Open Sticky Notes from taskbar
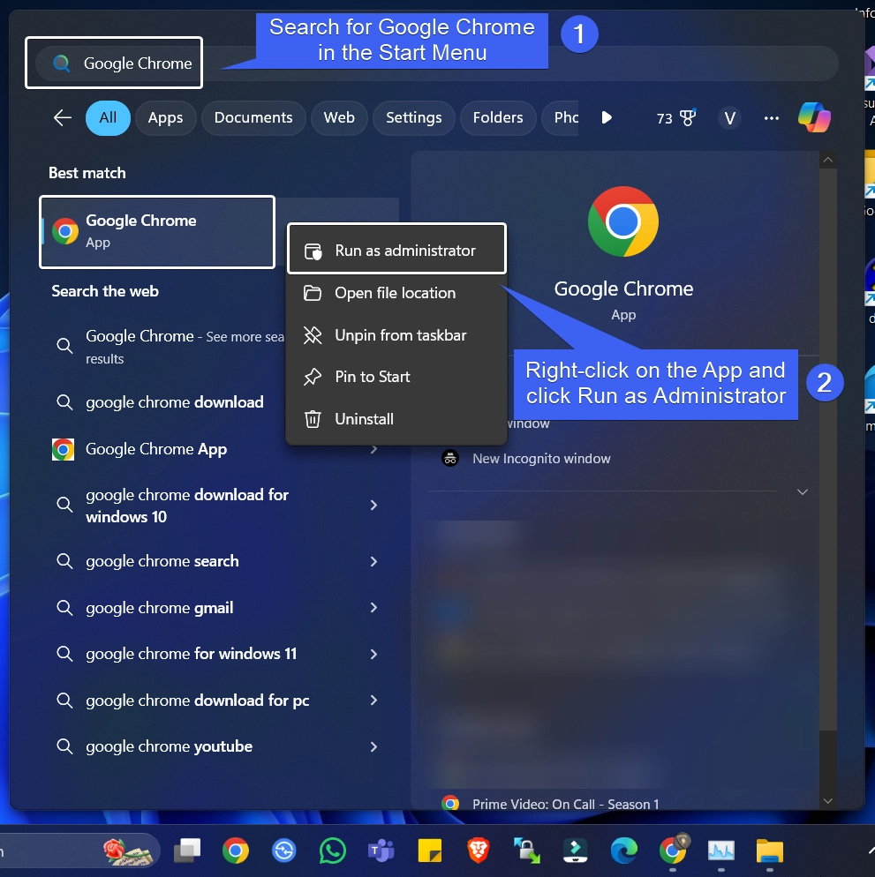 [430, 851]
